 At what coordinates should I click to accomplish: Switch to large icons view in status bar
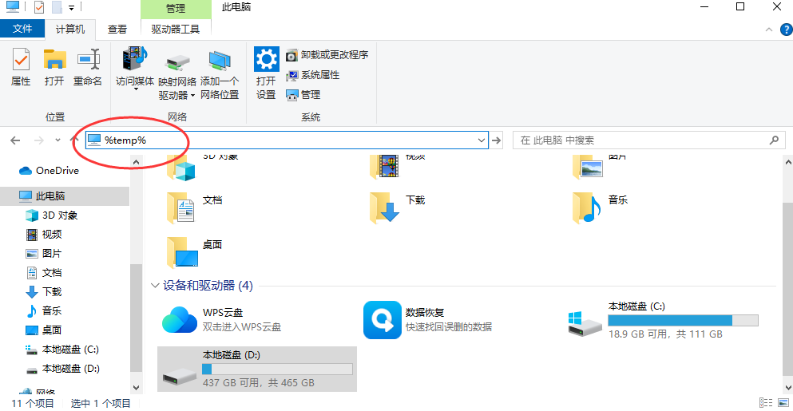(783, 402)
